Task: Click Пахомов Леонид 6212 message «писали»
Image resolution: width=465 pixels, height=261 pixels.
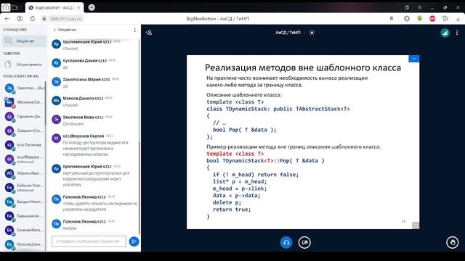Action: [70, 228]
